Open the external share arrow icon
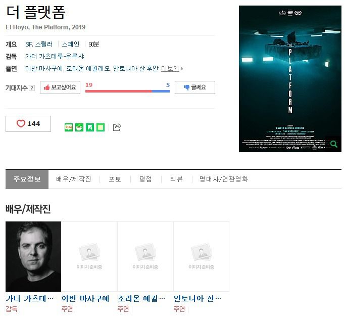The height and width of the screenshot is (317, 345). pyautogui.click(x=117, y=127)
